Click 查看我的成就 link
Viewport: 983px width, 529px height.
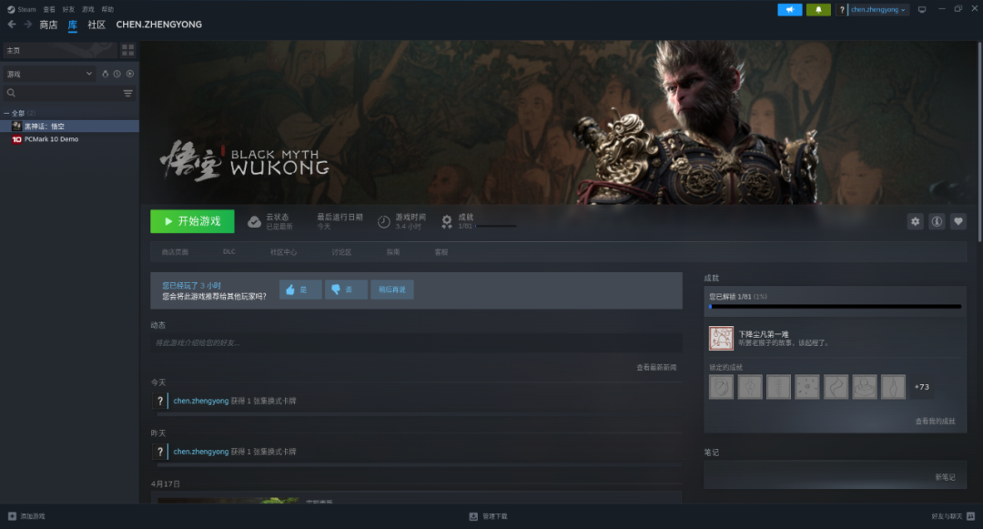935,422
